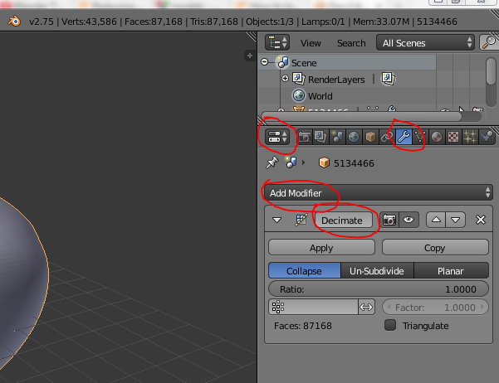
Task: Decrease Factor with left arrow
Action: point(389,307)
